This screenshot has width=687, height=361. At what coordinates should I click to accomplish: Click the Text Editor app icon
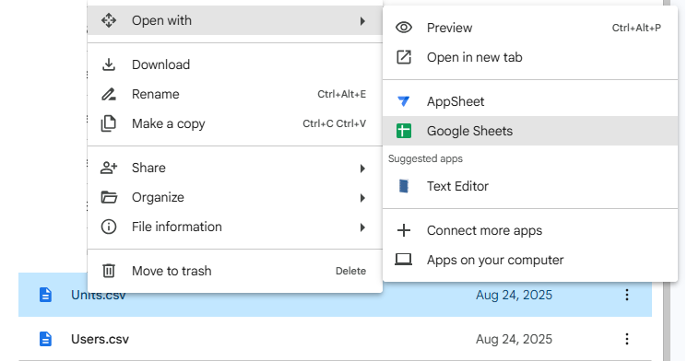[x=404, y=186]
